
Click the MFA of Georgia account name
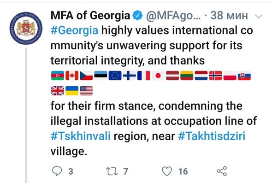point(90,15)
